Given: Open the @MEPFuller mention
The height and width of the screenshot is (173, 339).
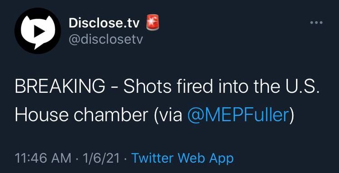Looking at the screenshot, I should 238,115.
